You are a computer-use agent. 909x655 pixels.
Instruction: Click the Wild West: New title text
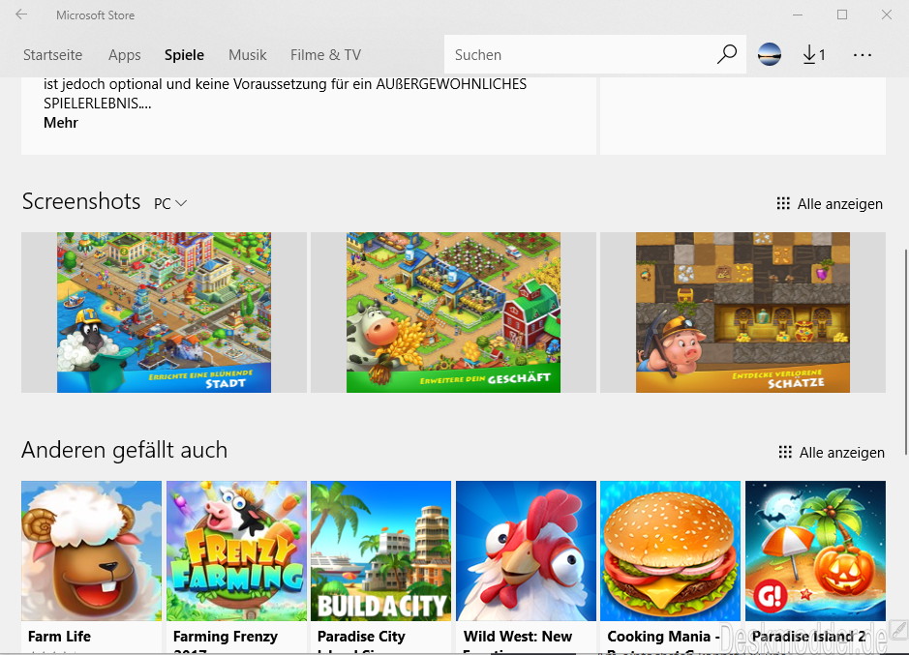click(x=518, y=637)
